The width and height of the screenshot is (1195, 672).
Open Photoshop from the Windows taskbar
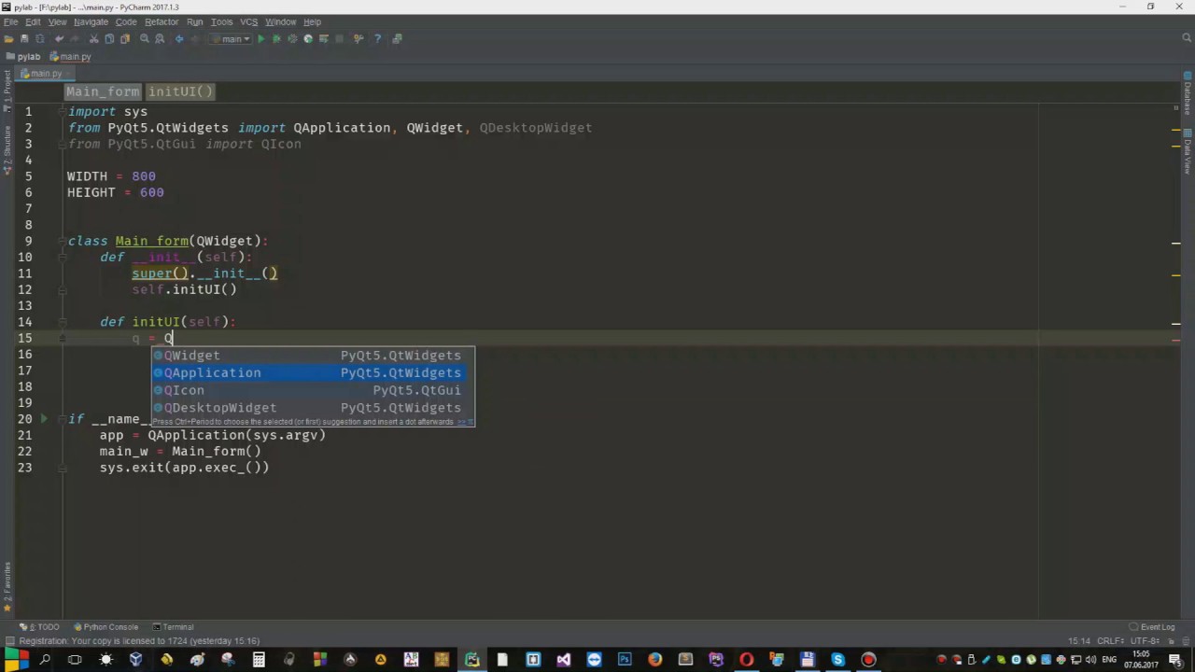(x=625, y=660)
